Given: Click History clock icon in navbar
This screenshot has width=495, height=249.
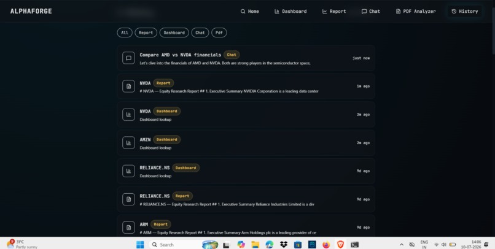Looking at the screenshot, I should 454,12.
